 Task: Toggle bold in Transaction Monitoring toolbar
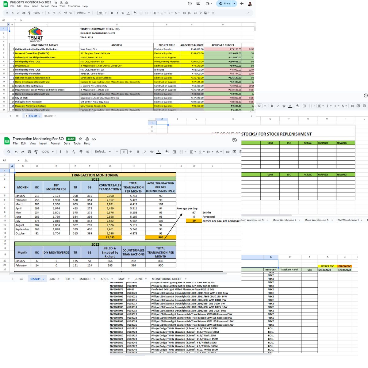coord(138,152)
